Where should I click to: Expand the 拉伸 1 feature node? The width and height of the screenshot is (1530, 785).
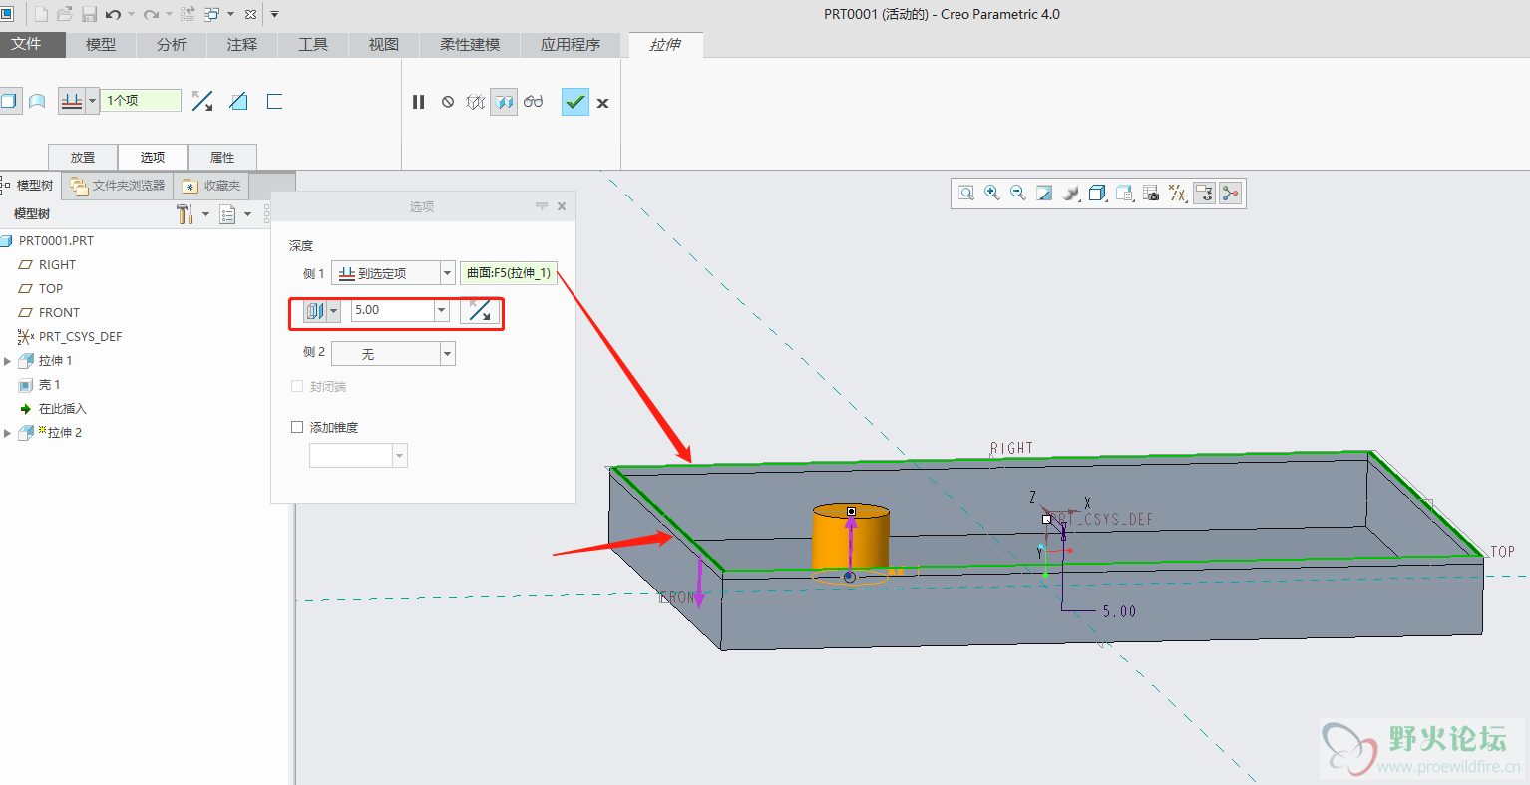point(8,361)
